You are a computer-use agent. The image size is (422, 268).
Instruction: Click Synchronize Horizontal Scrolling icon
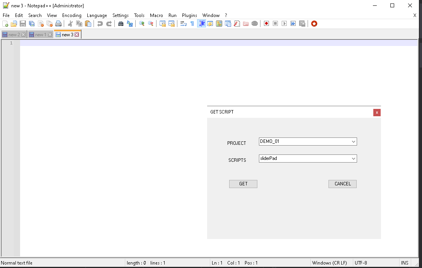tap(172, 24)
